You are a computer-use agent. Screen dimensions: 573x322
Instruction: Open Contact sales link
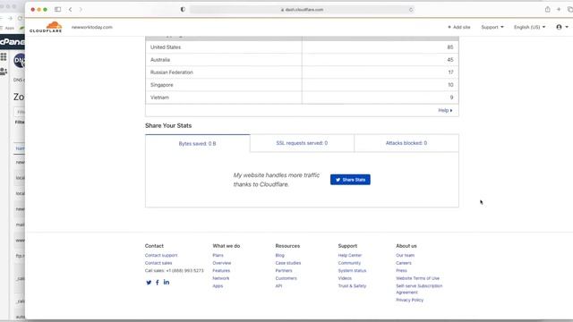tap(158, 263)
